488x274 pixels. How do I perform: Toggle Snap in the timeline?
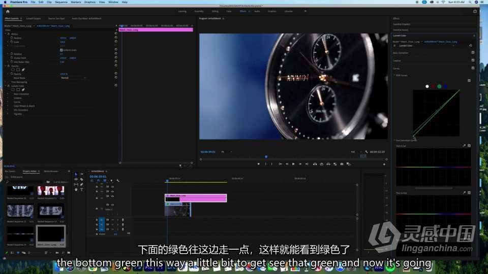click(98, 181)
